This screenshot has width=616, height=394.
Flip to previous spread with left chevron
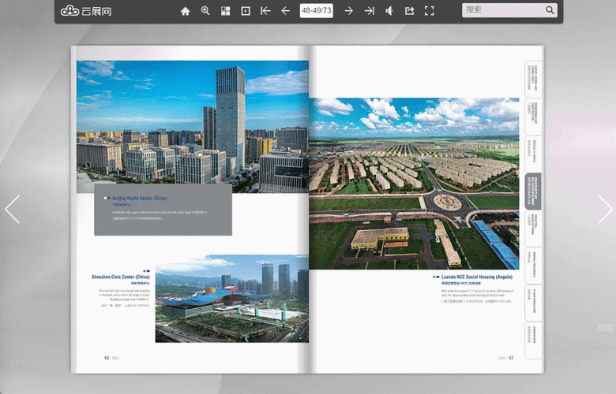pos(12,209)
